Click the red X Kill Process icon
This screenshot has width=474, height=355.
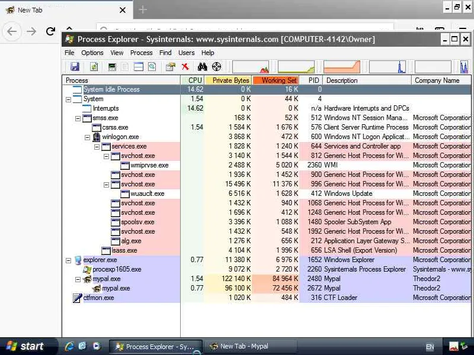coord(185,66)
